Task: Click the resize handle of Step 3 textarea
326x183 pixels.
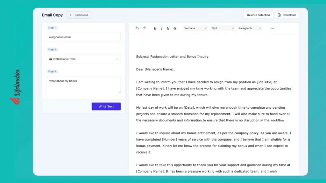Action: tap(120, 92)
